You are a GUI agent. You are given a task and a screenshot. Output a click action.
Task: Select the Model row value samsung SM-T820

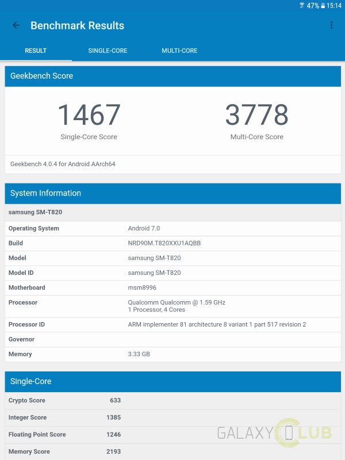[154, 258]
